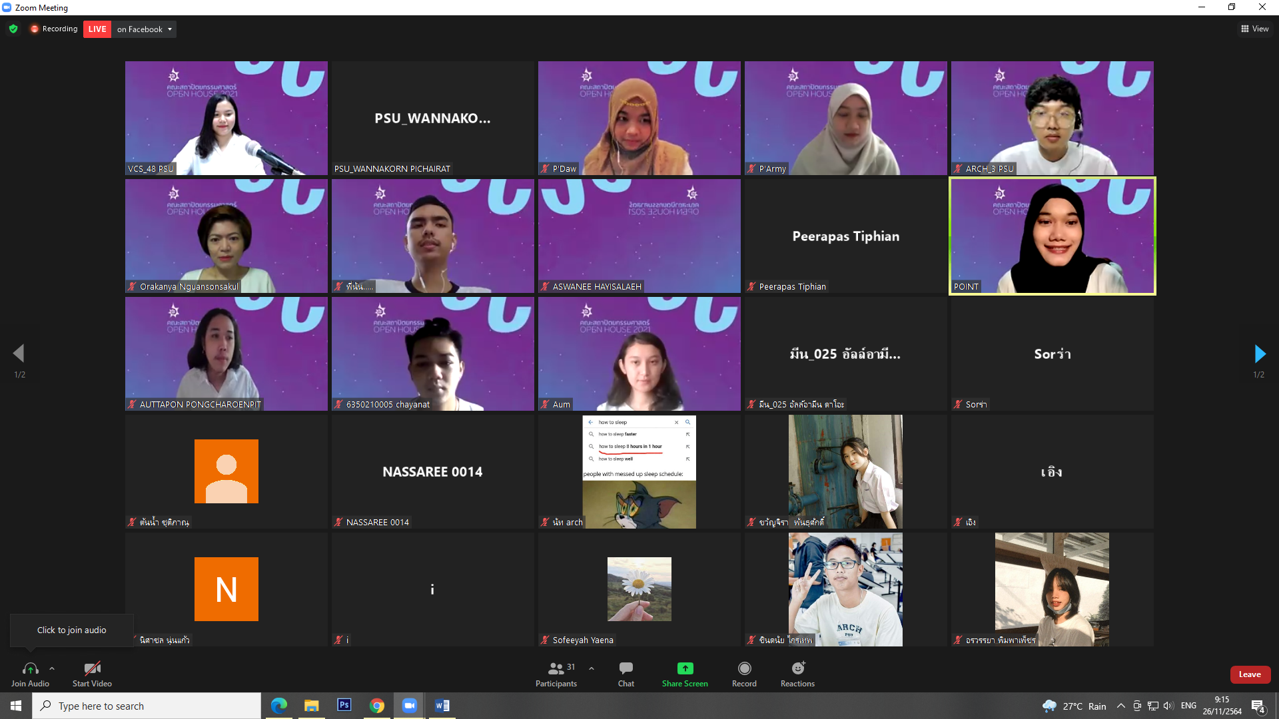This screenshot has height=719, width=1279.
Task: Toggle the Record button
Action: pyautogui.click(x=744, y=668)
